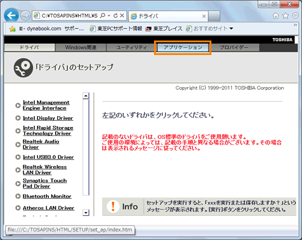This screenshot has width=302, height=240.
Task: Click the bullet icon beside Atheros LAN Driver
Action: coord(18,208)
